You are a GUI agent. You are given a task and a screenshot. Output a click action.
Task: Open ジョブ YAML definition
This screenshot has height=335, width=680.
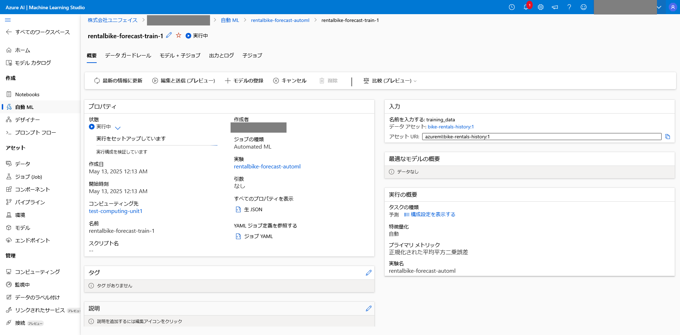(x=254, y=236)
